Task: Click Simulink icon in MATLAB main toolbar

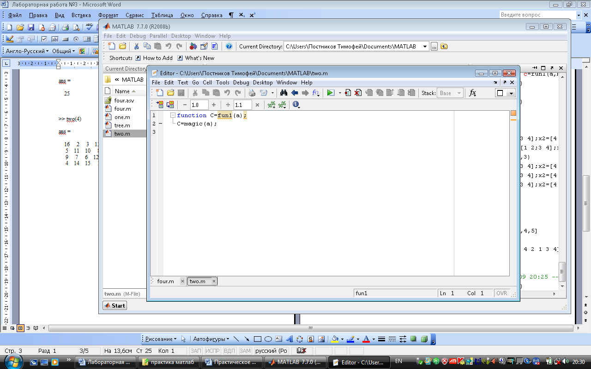Action: pos(193,46)
